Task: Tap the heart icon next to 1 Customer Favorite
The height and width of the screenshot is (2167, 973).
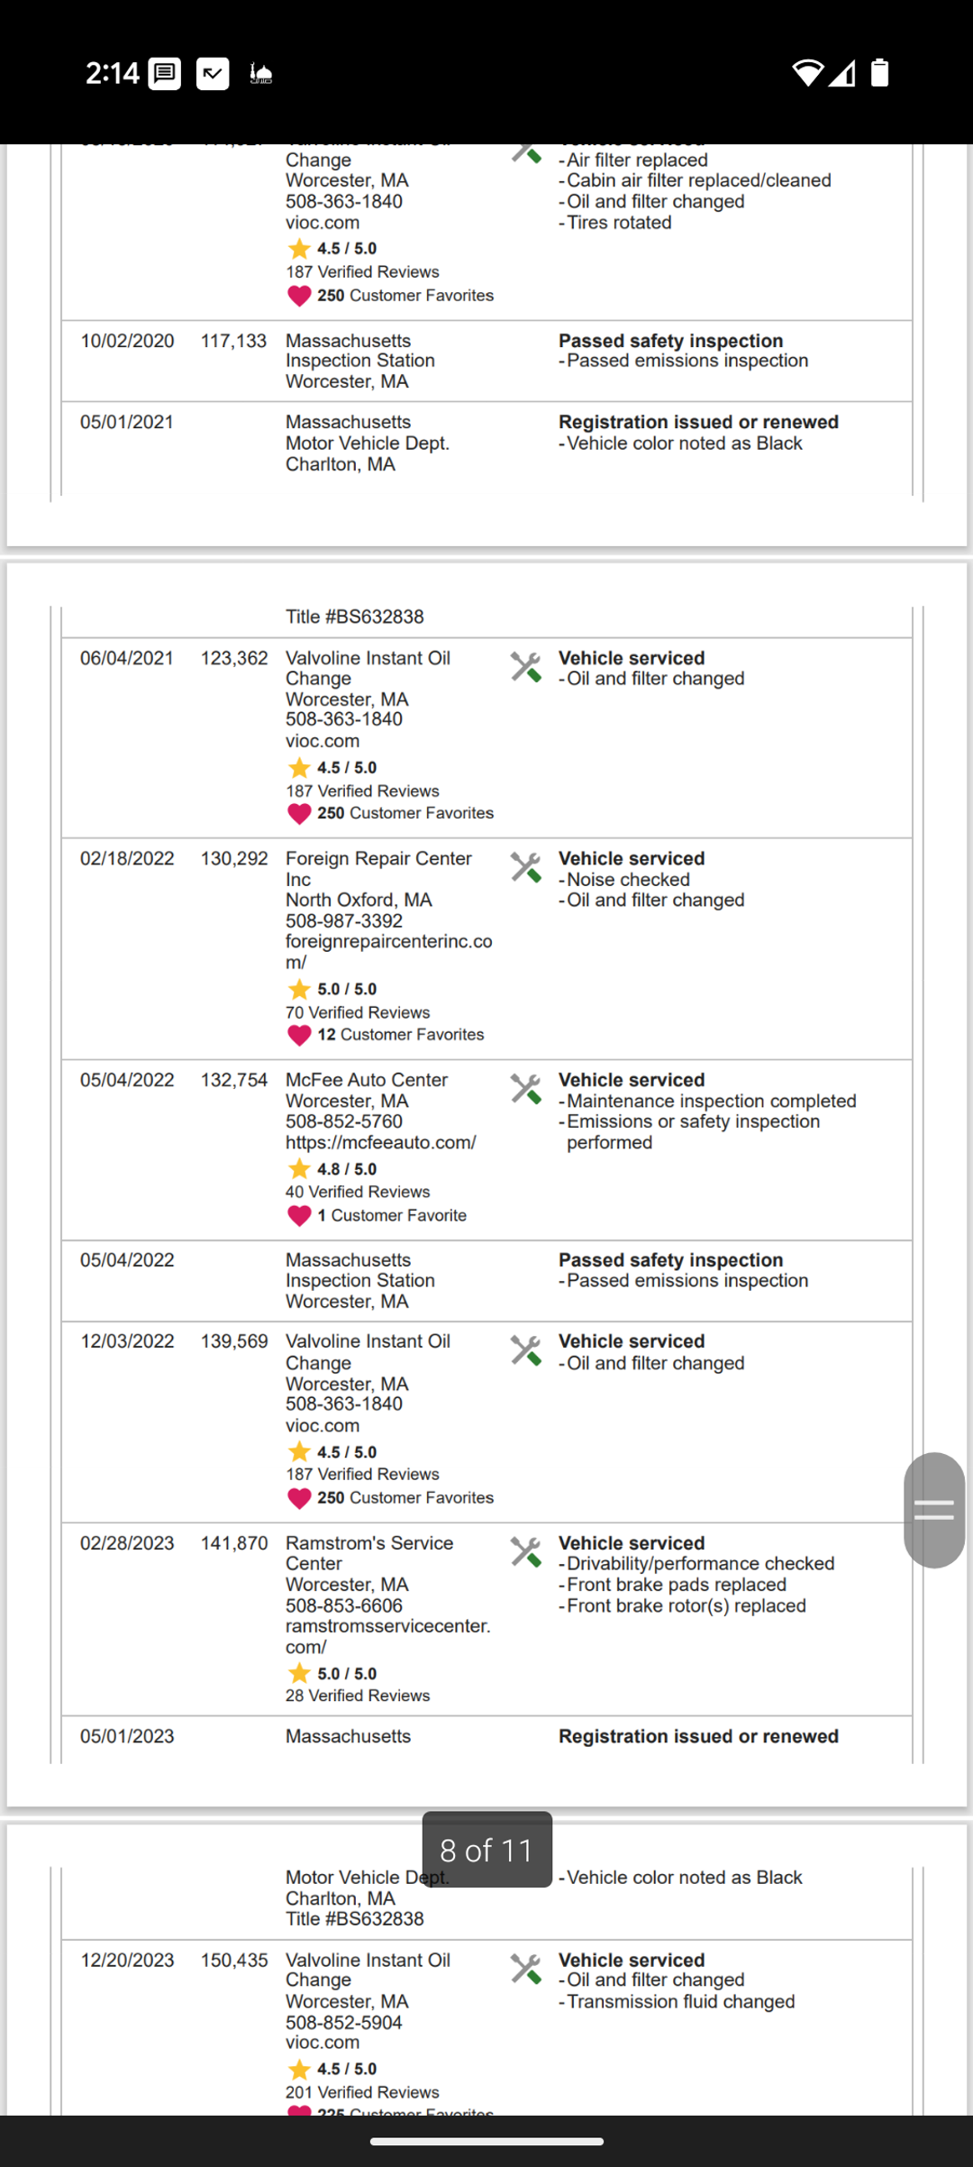Action: click(299, 1216)
